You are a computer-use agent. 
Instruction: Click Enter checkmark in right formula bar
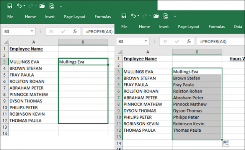[x=177, y=41]
